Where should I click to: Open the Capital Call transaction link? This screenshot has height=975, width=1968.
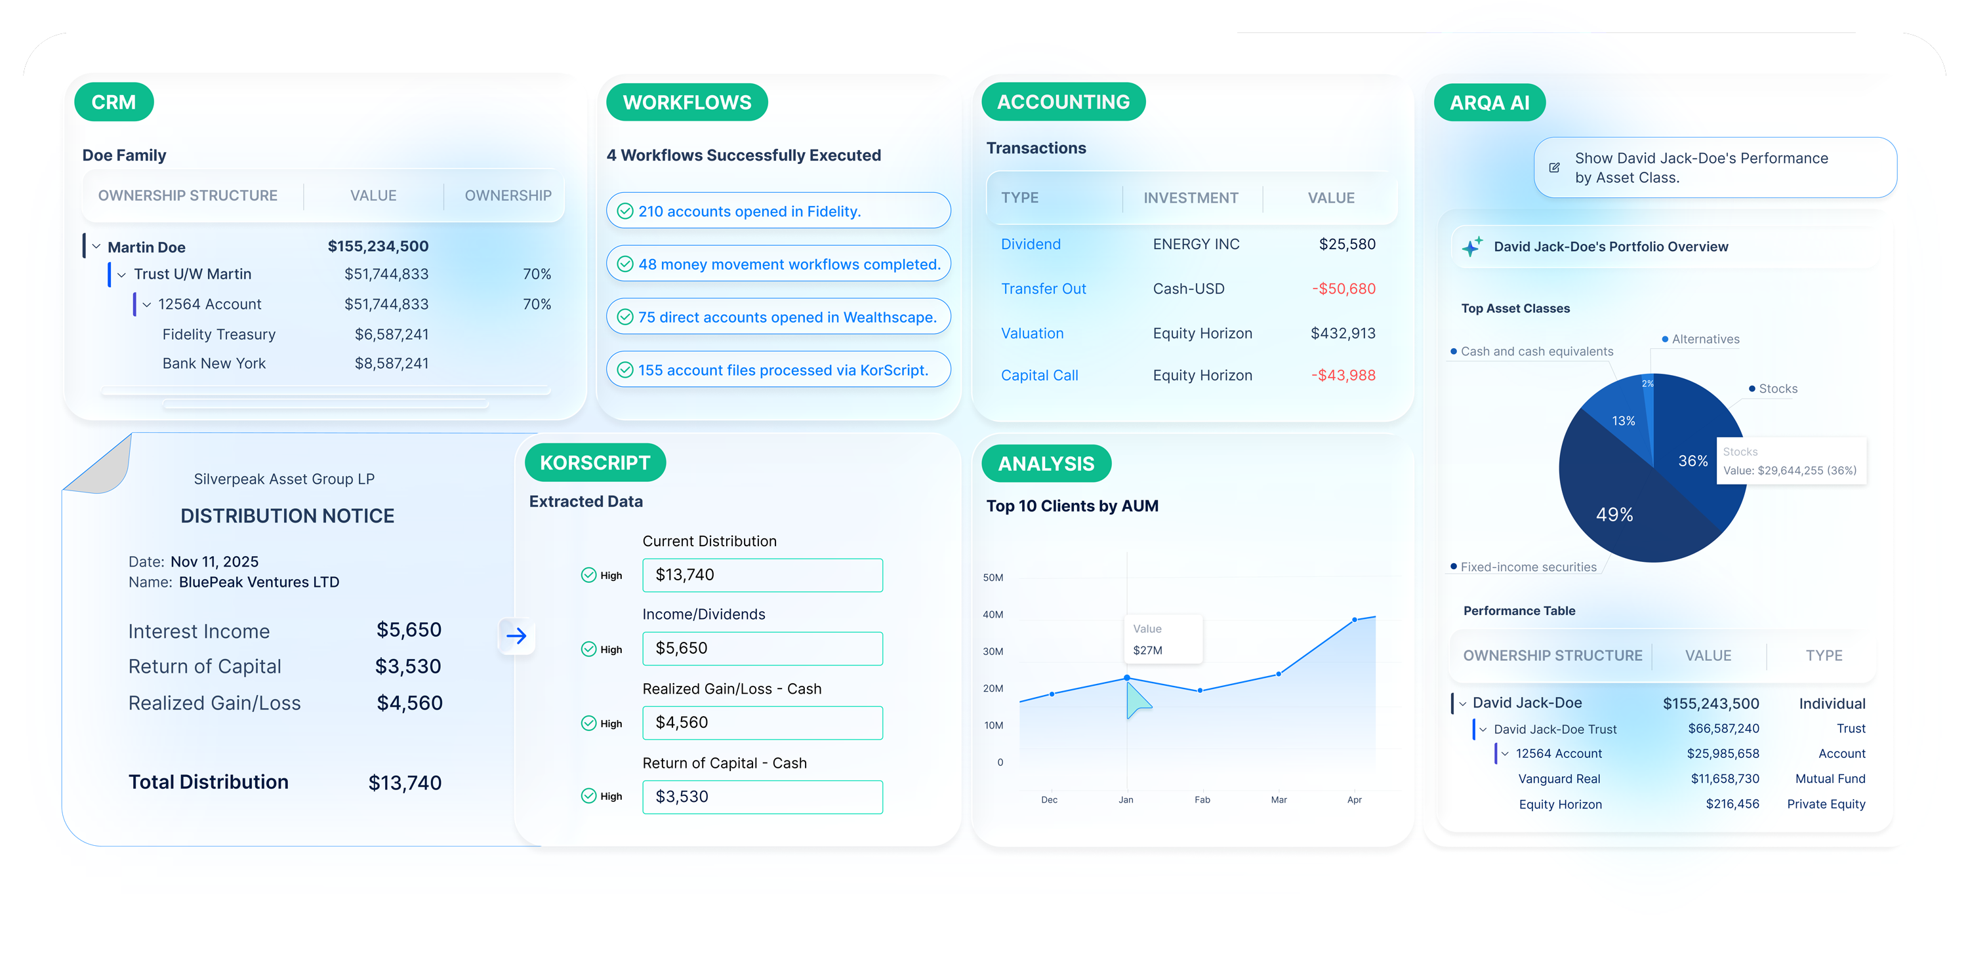(1039, 376)
